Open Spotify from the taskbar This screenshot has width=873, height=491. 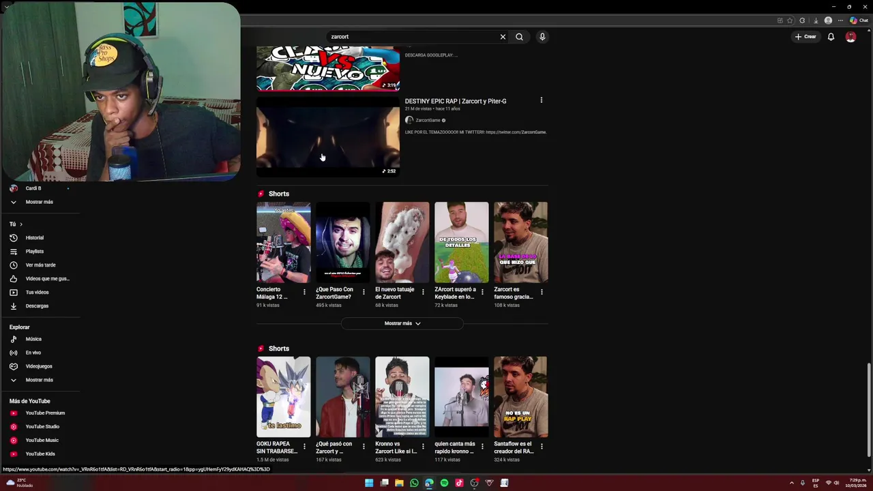point(444,483)
